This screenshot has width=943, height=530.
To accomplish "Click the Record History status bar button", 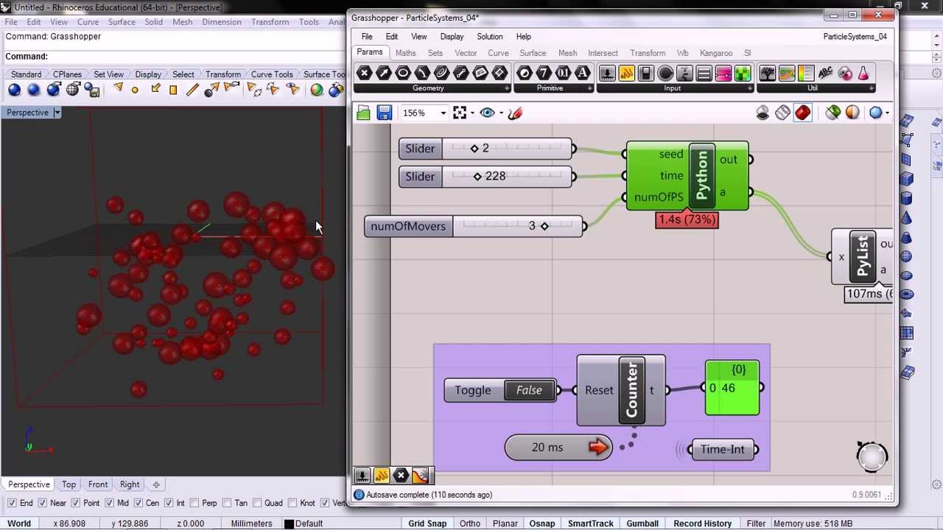I will tap(702, 523).
